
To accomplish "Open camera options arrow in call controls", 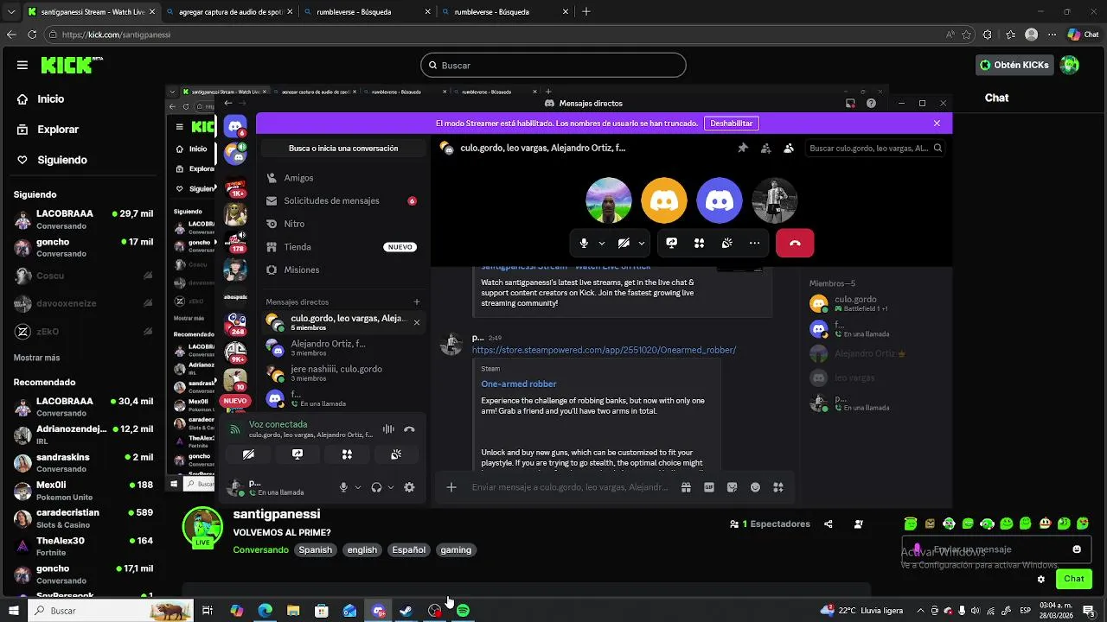I will click(x=641, y=244).
